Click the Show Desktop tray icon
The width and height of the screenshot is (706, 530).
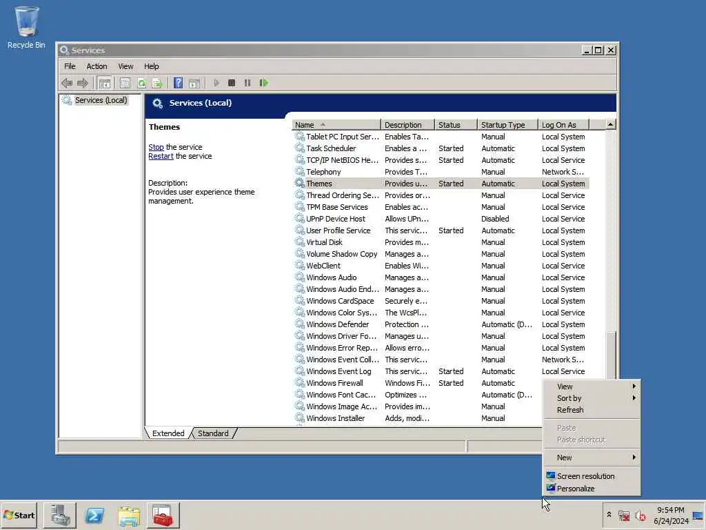click(698, 516)
